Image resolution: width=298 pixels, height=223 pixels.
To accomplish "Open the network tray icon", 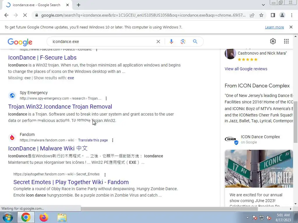I will point(262,217).
